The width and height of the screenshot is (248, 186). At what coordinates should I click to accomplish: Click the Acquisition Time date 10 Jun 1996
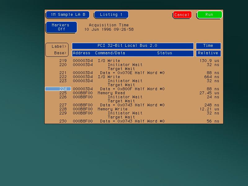[x=98, y=29]
